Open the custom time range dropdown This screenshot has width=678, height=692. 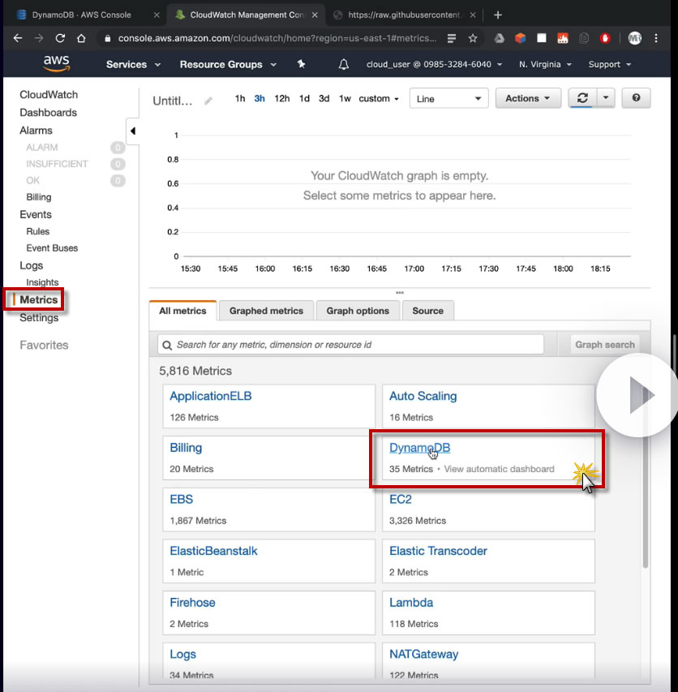(379, 98)
